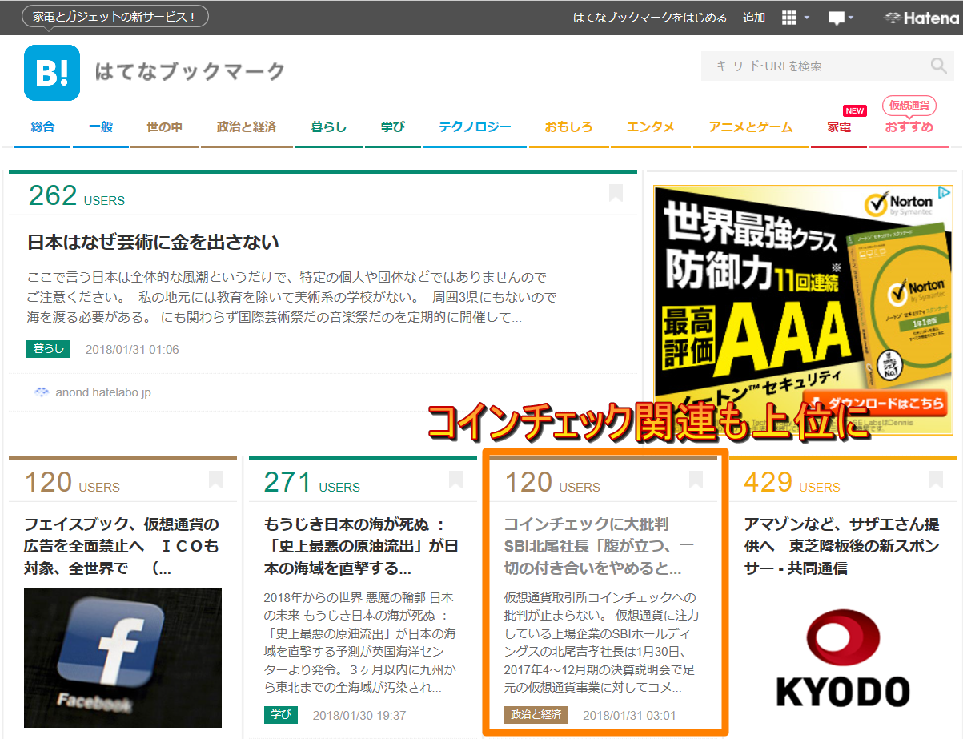This screenshot has width=963, height=739.
Task: Switch to the 一般 tab
Action: [x=101, y=127]
